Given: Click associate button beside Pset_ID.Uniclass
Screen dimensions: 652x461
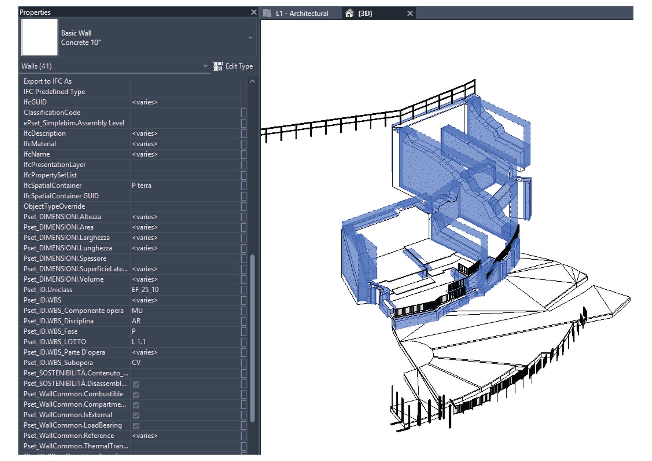Looking at the screenshot, I should point(244,290).
